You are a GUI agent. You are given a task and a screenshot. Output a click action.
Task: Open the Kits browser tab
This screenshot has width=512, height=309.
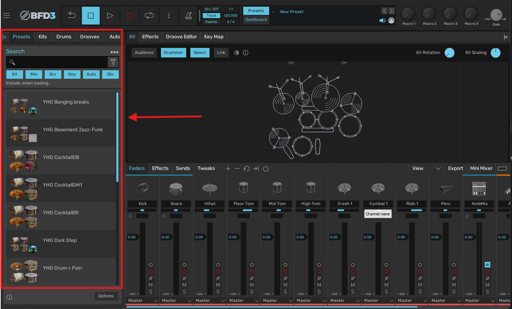pyautogui.click(x=43, y=37)
